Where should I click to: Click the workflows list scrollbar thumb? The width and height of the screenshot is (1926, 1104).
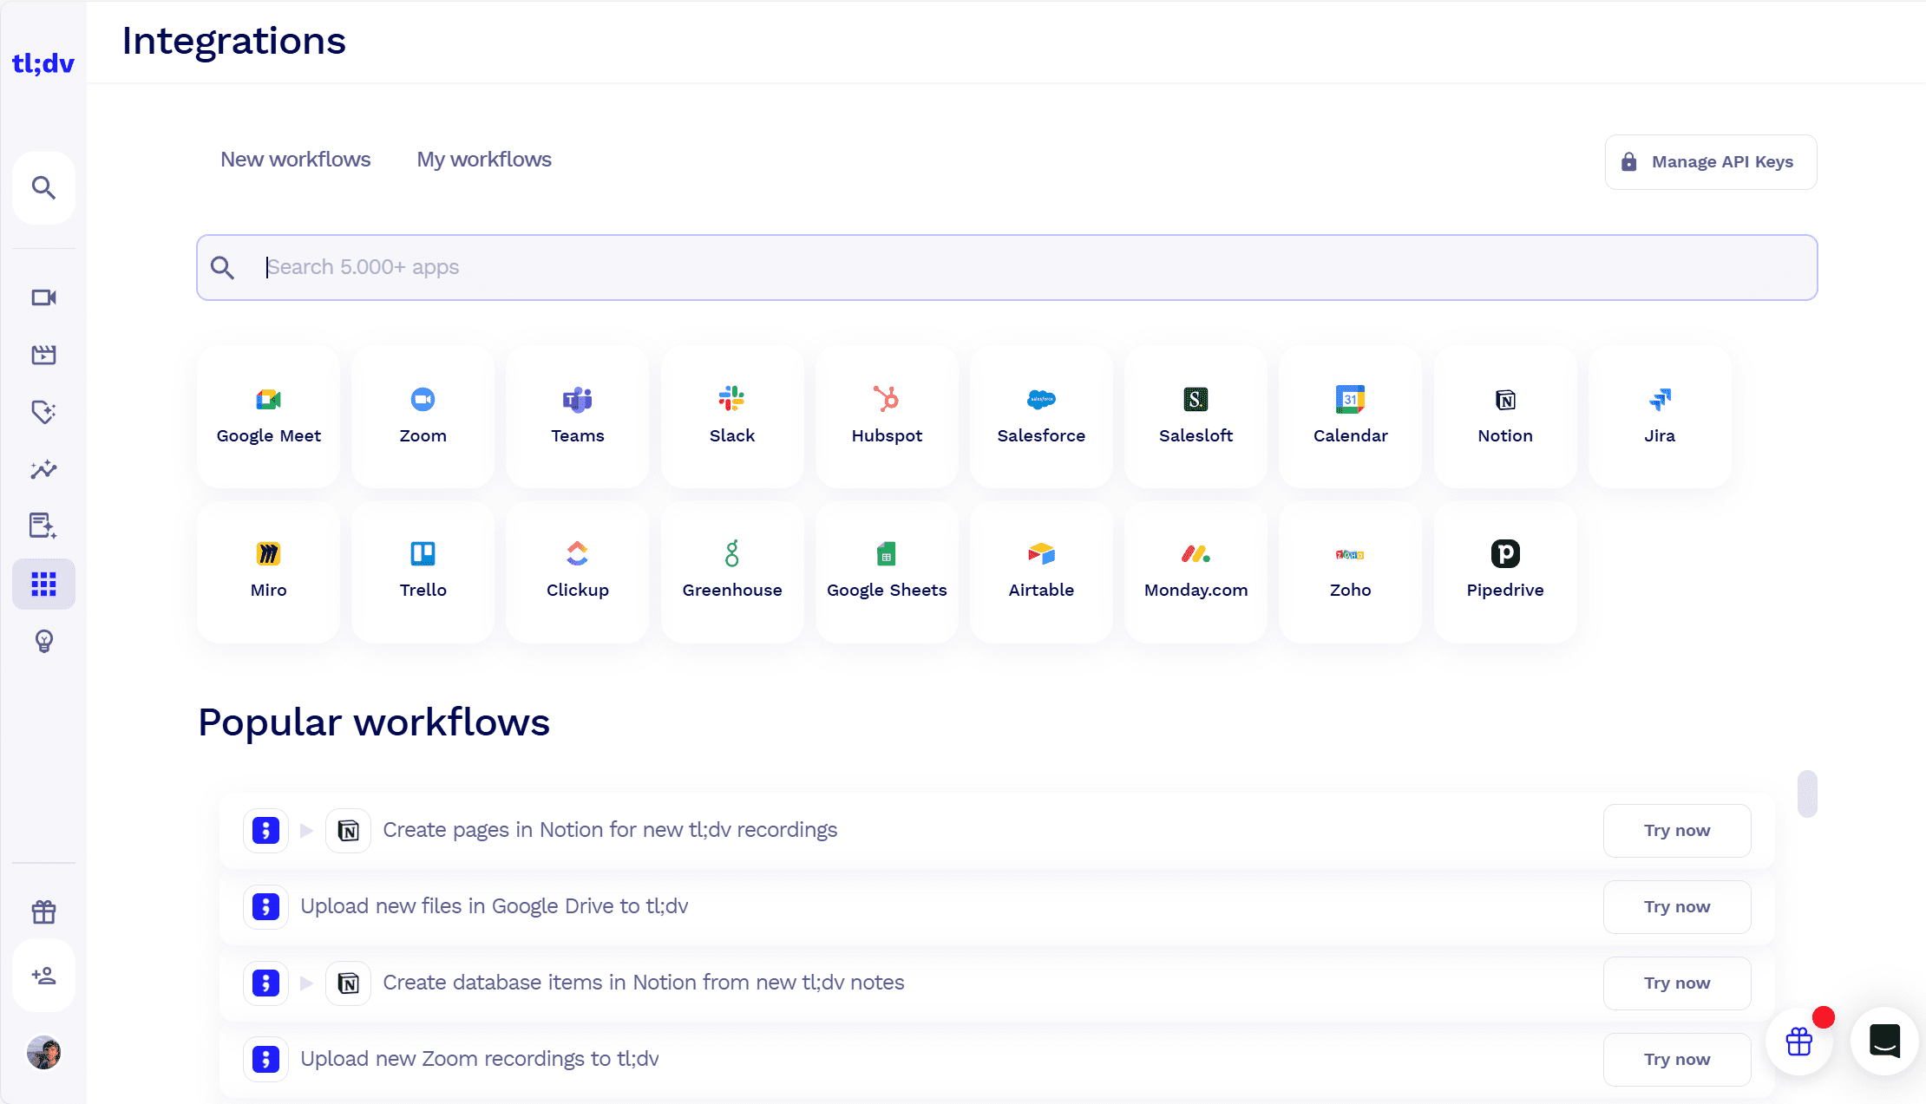[x=1807, y=794]
